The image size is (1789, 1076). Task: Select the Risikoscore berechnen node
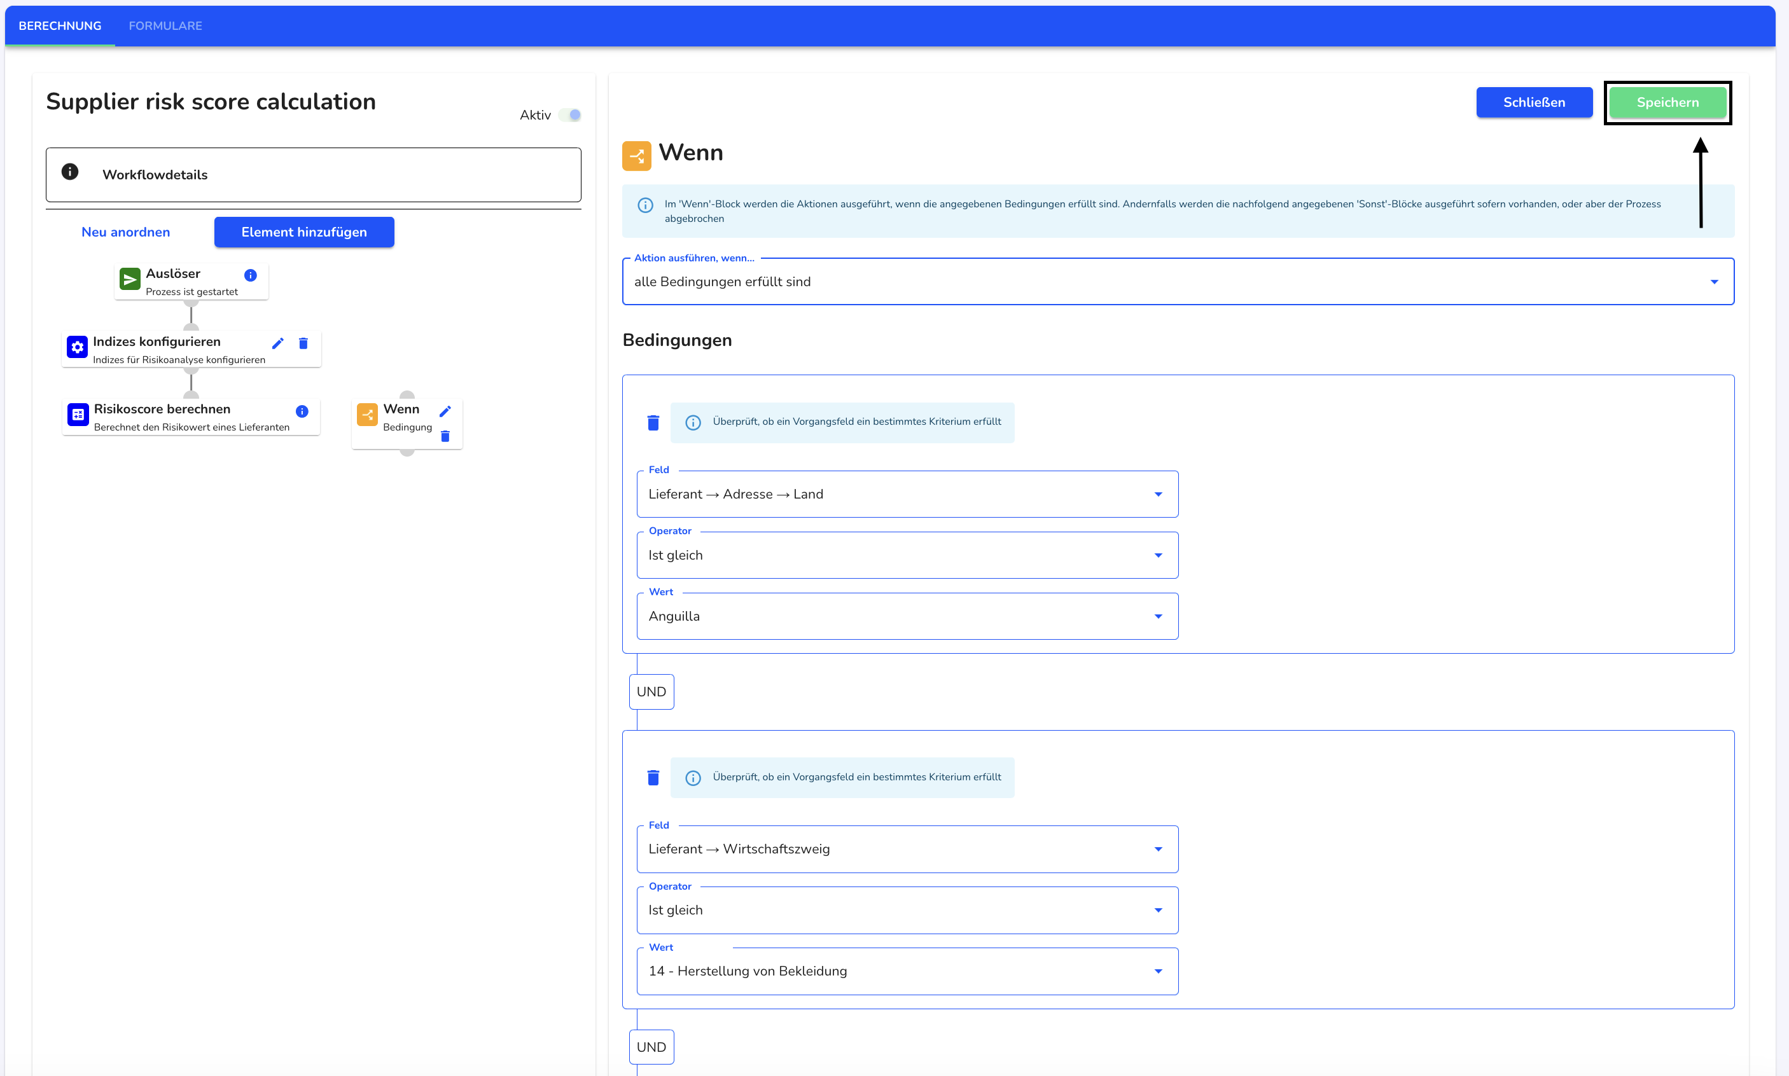pos(191,417)
